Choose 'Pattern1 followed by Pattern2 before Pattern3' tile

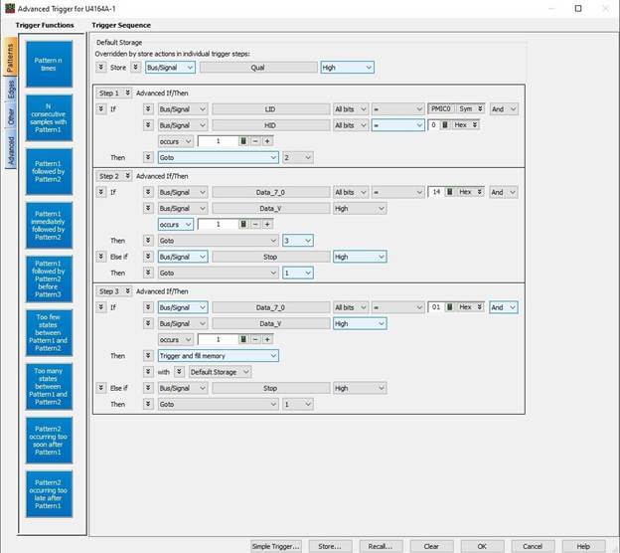coord(49,279)
